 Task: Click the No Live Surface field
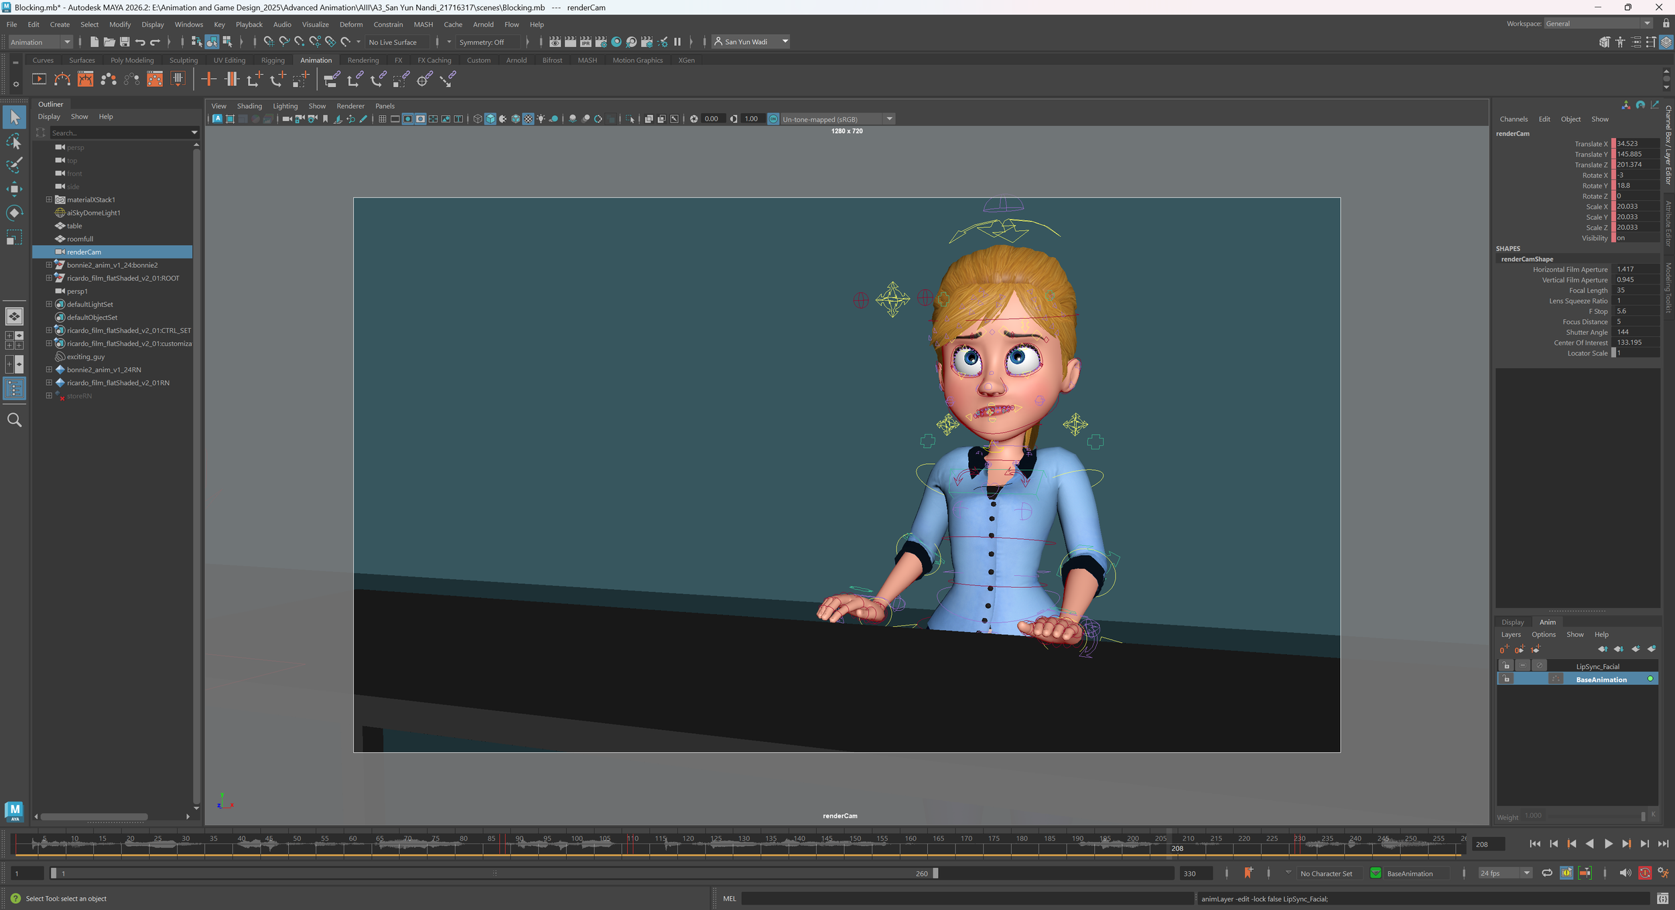pyautogui.click(x=398, y=42)
